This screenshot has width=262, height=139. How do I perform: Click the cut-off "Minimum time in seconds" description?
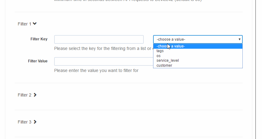128,1
